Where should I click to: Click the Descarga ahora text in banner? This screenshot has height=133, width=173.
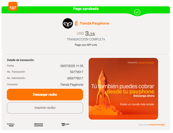click(144, 96)
